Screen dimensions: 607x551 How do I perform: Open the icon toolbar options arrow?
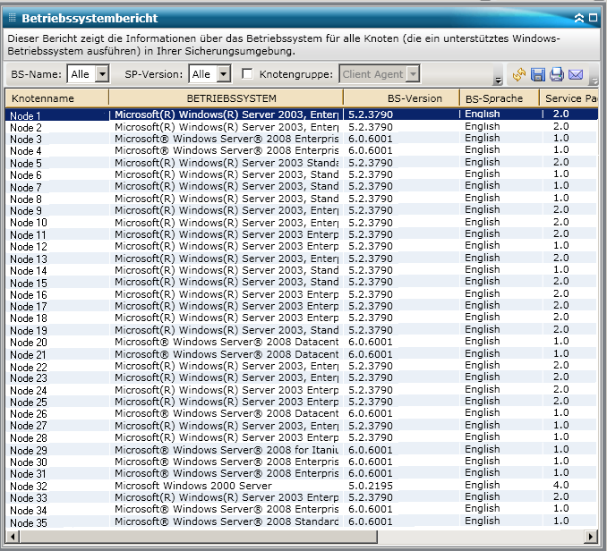pyautogui.click(x=594, y=81)
